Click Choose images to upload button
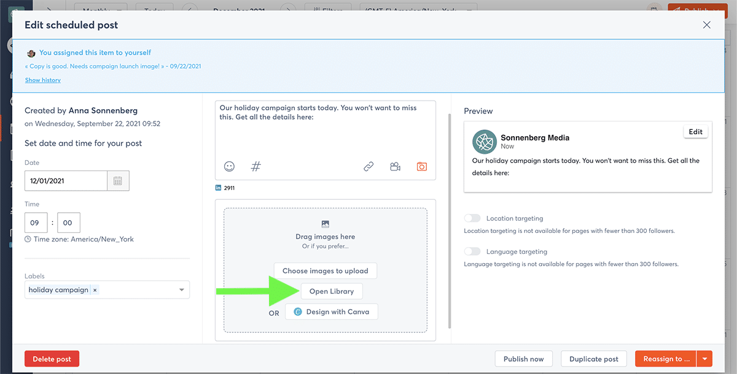This screenshot has height=374, width=737. [325, 270]
